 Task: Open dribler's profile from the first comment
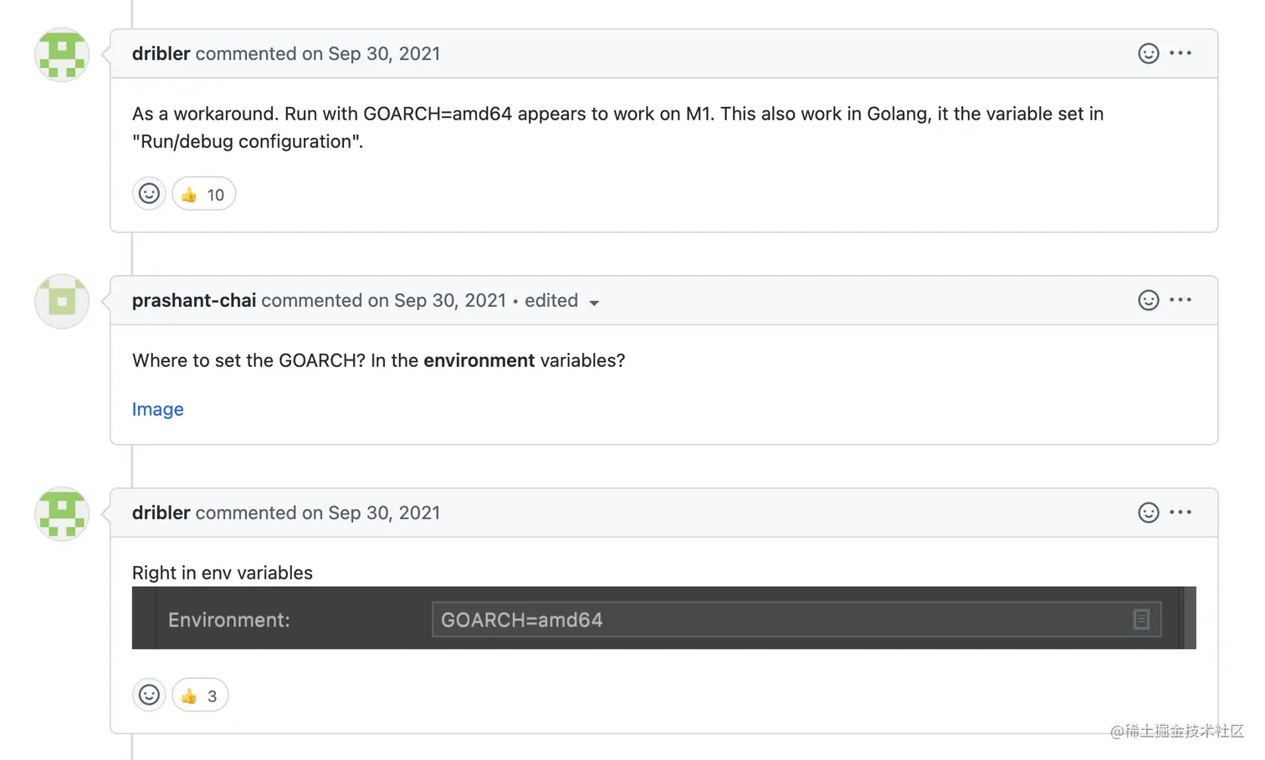(161, 54)
